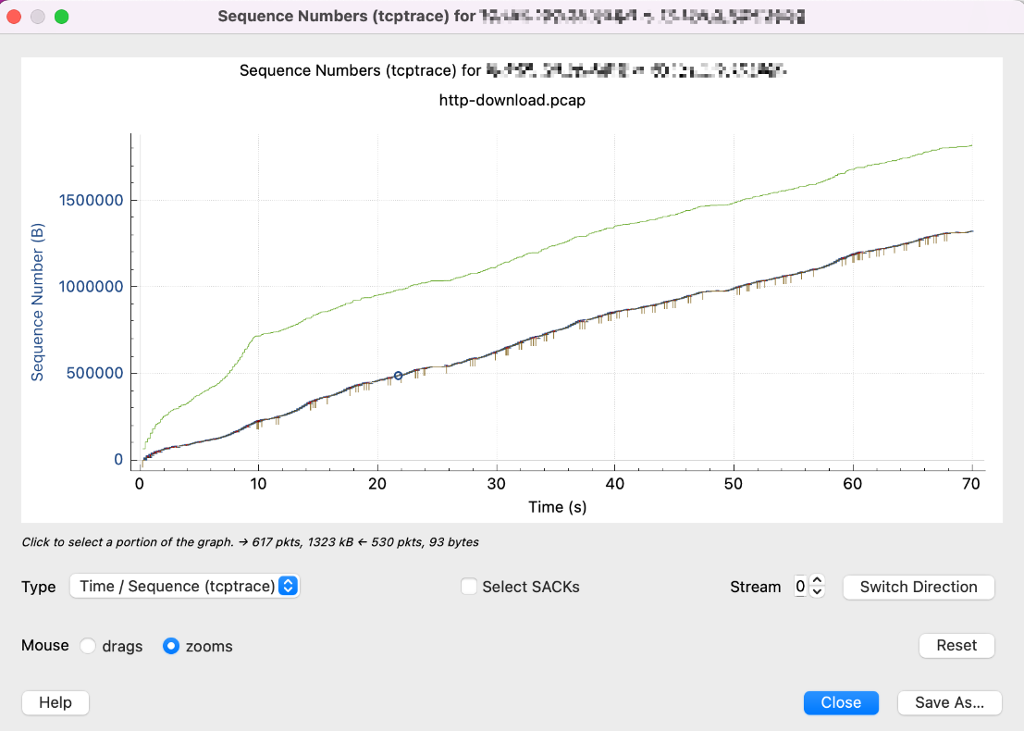Screen dimensions: 1024x731
Task: Click the Sequence Number (B) axis label
Action: pyautogui.click(x=38, y=301)
